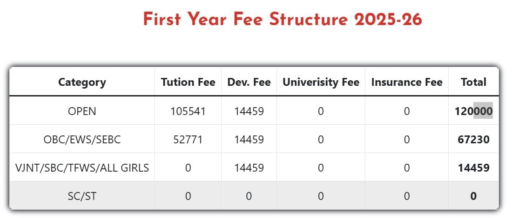Click tuition fee value 105541
512x218 pixels.
point(188,111)
